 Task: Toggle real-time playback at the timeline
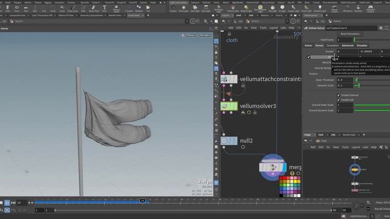click(7, 210)
